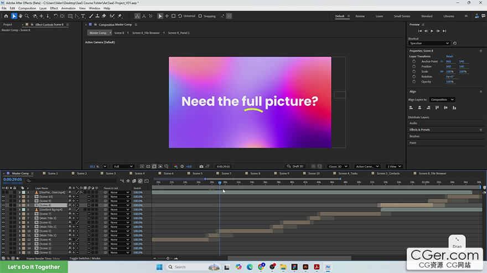The height and width of the screenshot is (273, 487).
Task: Open the Classic 3D renderer dropdown
Action: click(x=338, y=167)
